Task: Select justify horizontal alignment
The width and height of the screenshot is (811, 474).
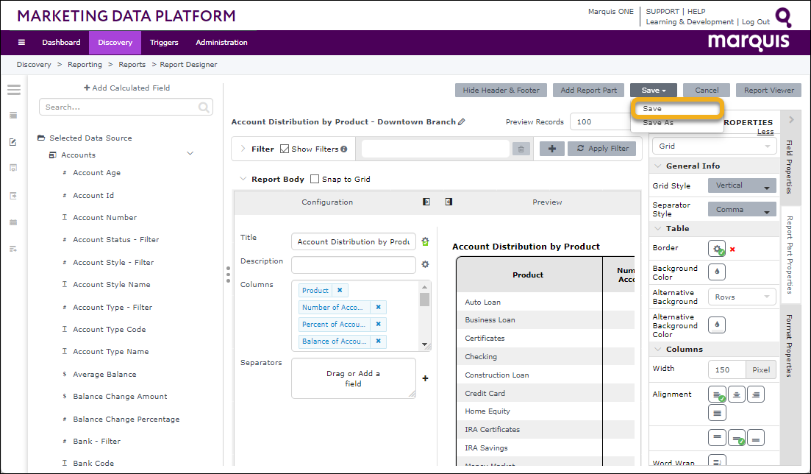Action: click(x=717, y=413)
